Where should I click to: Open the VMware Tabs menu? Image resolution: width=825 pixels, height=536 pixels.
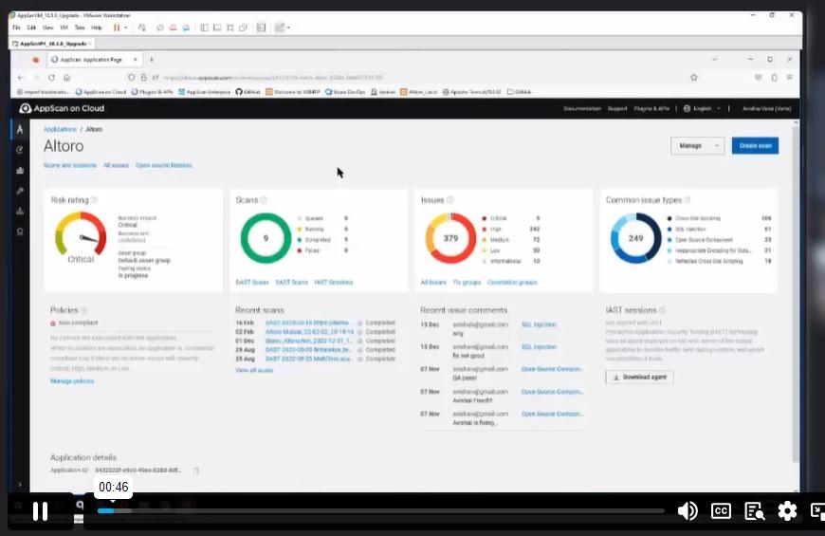coord(80,28)
